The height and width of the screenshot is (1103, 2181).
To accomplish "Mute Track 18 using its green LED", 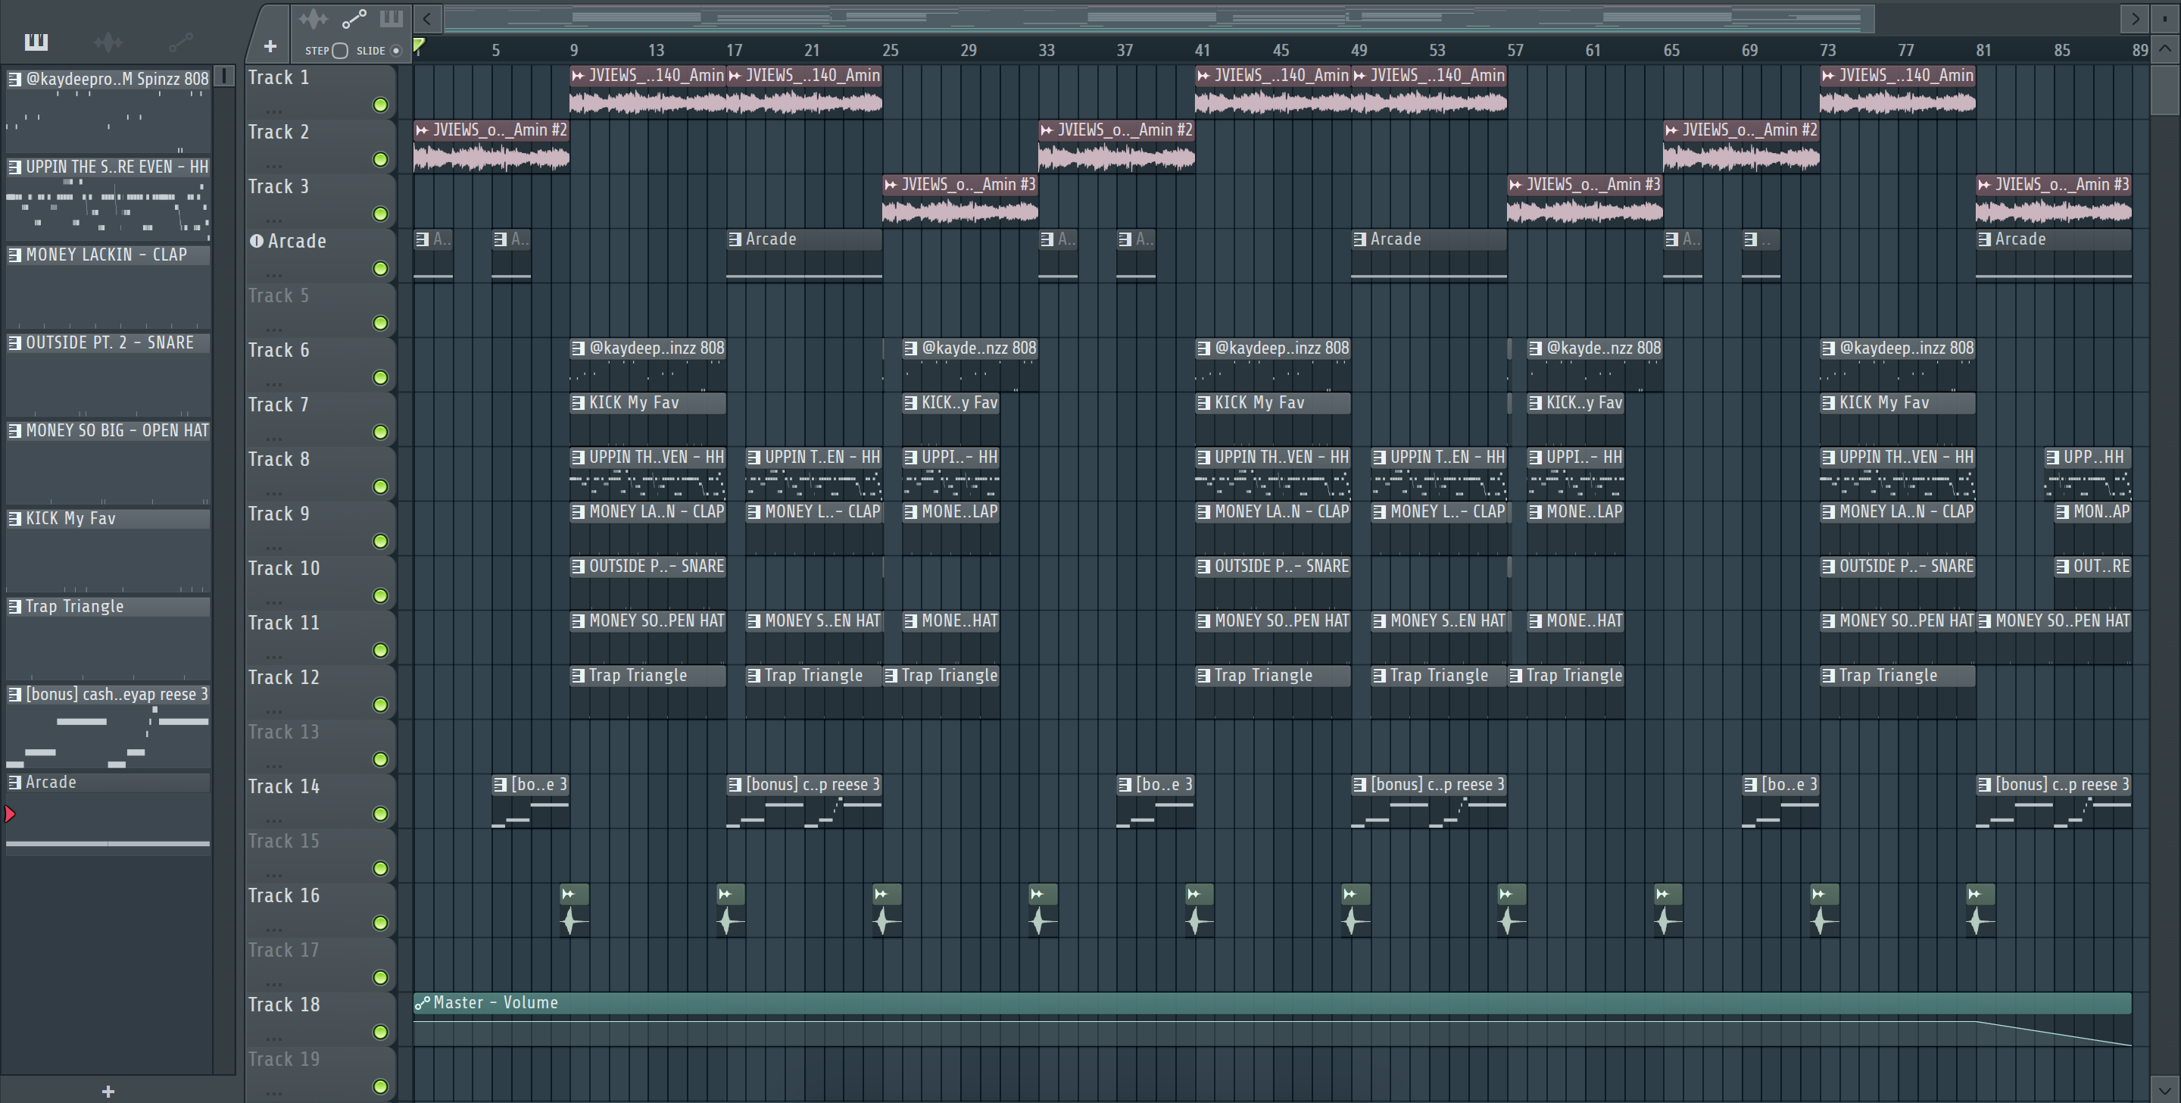I will (x=381, y=1032).
